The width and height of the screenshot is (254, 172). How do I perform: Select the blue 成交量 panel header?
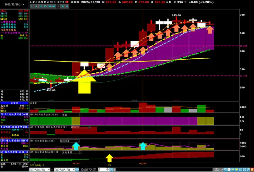tap(14, 103)
